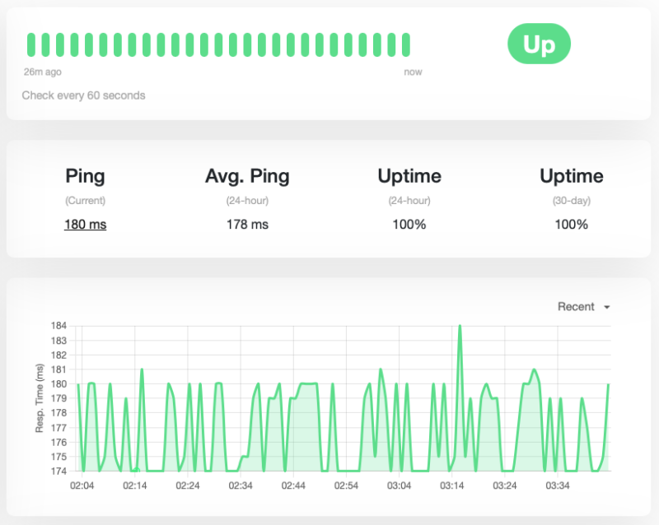Click the 100% Uptime 24-hour value
Image resolution: width=659 pixels, height=525 pixels.
(409, 225)
